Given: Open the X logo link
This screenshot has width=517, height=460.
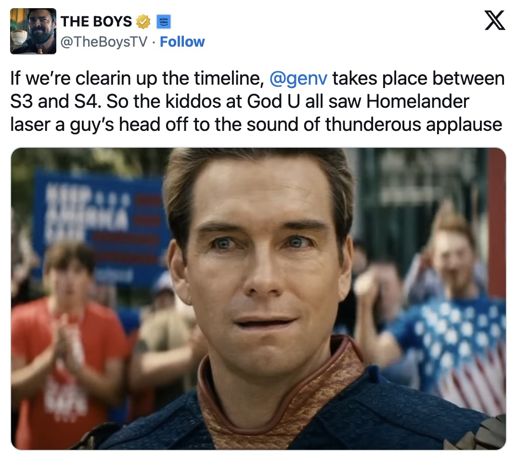Looking at the screenshot, I should (494, 20).
